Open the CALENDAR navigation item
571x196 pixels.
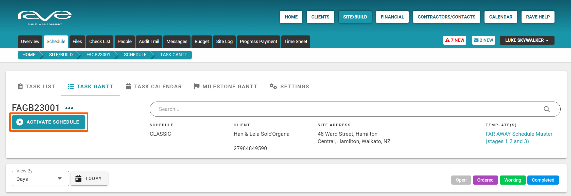(500, 17)
